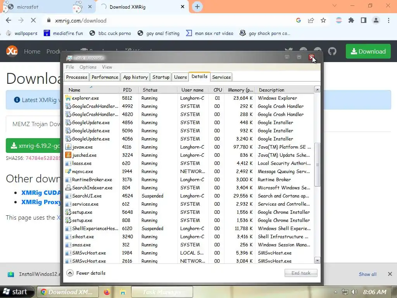Image resolution: width=397 pixels, height=298 pixels.
Task: Select the mqsvc.exe process icon
Action: (68, 171)
